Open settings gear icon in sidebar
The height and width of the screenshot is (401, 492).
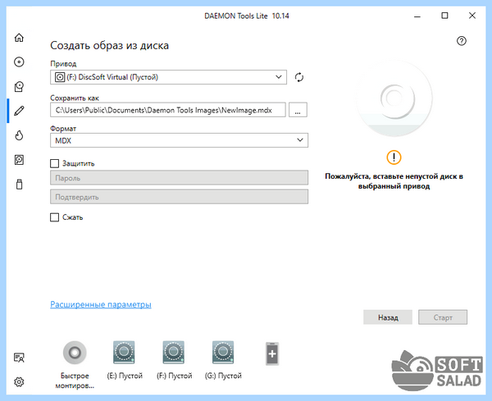point(19,382)
